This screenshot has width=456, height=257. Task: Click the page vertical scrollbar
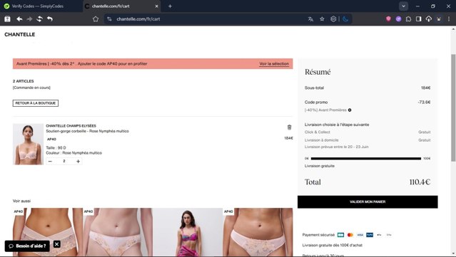(x=453, y=107)
